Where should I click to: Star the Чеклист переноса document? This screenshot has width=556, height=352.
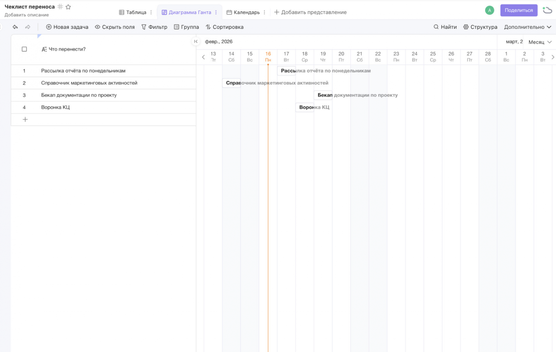click(x=68, y=6)
